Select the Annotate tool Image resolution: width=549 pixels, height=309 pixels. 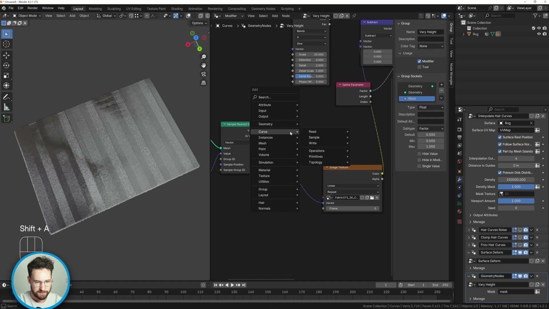point(6,97)
